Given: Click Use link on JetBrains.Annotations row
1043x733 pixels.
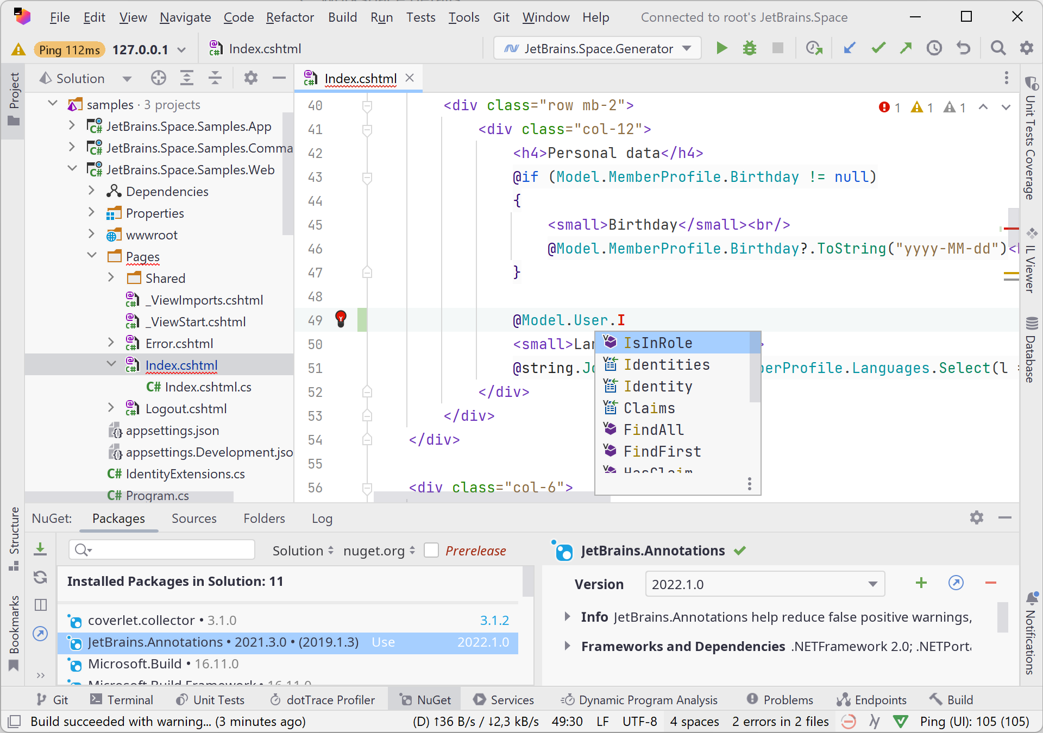Looking at the screenshot, I should (x=383, y=642).
